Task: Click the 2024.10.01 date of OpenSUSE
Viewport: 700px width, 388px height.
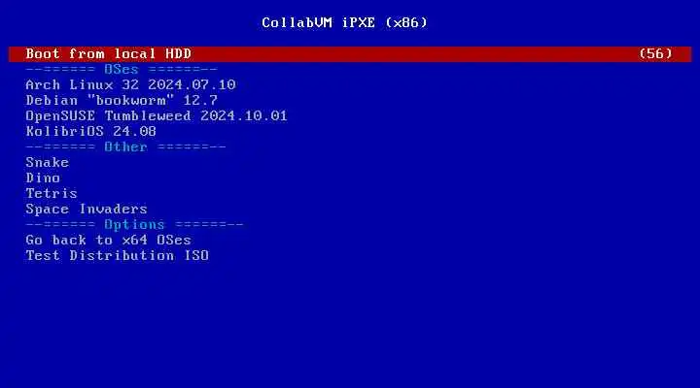Action: pos(244,115)
